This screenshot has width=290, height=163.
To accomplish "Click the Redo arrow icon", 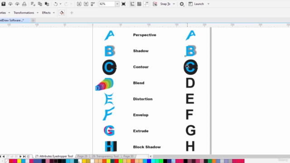I will pos(66,4).
